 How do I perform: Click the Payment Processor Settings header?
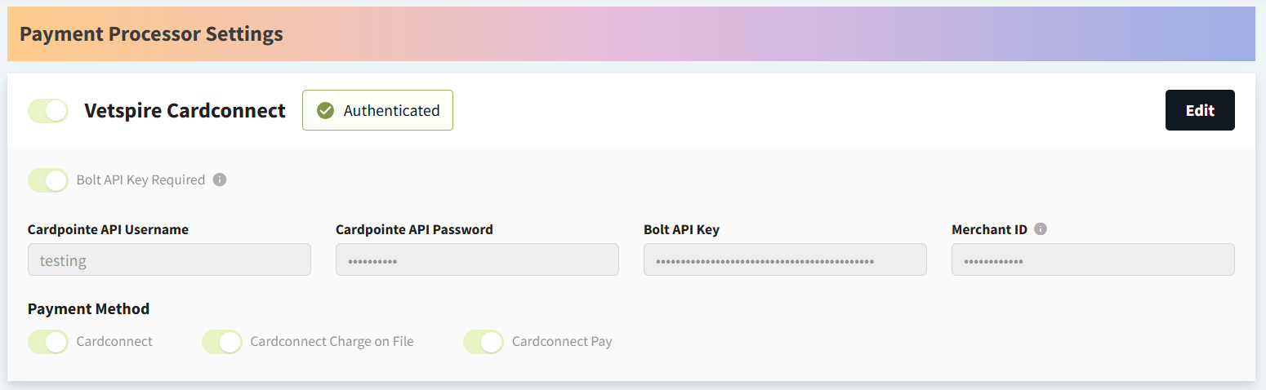[151, 34]
